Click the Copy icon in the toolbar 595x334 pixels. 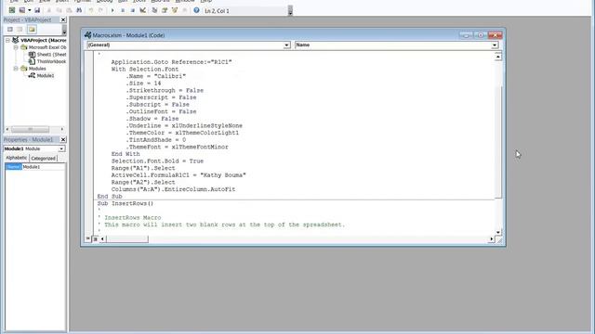coord(59,10)
